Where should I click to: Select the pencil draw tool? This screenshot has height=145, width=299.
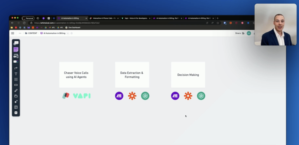pyautogui.click(x=16, y=91)
